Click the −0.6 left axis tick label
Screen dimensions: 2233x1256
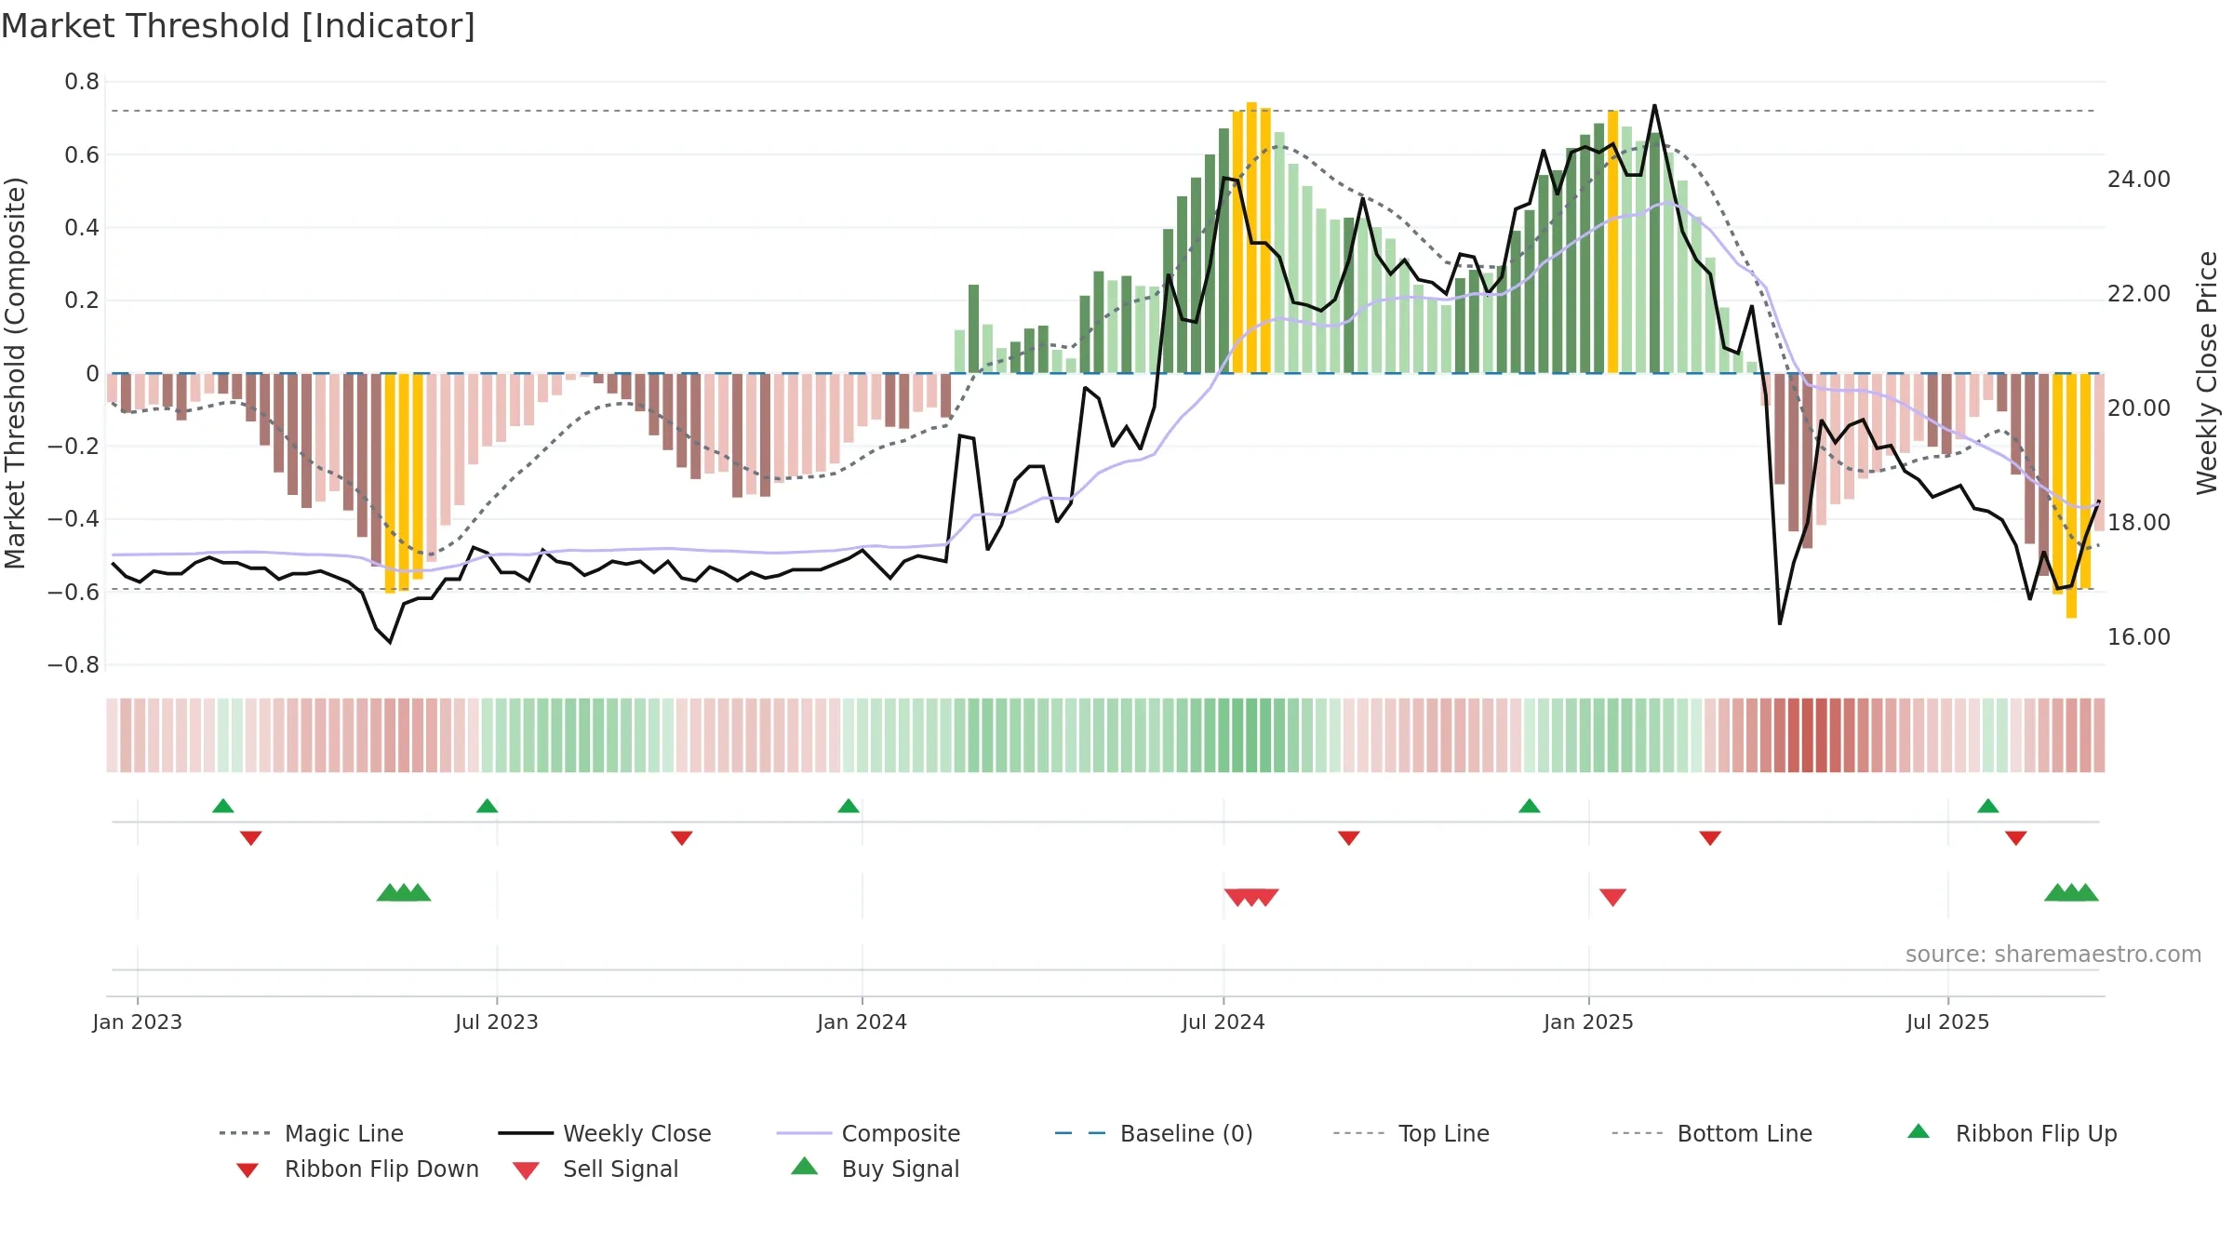[x=74, y=593]
